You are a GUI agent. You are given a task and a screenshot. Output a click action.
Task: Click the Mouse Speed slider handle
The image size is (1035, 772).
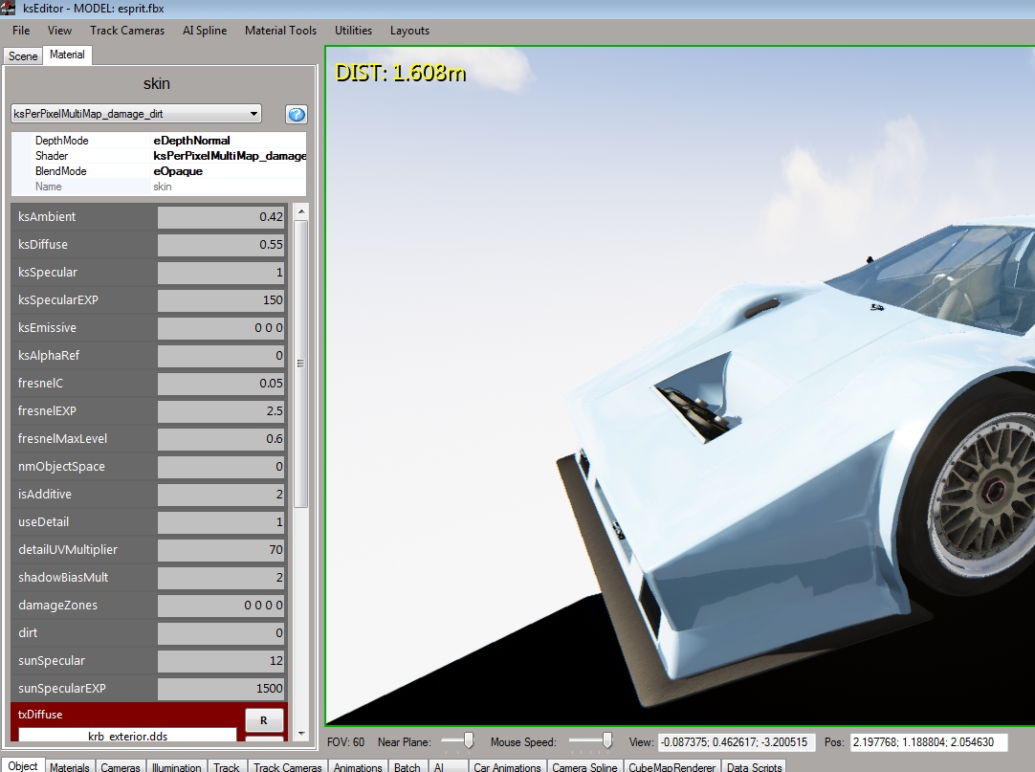[x=607, y=741]
